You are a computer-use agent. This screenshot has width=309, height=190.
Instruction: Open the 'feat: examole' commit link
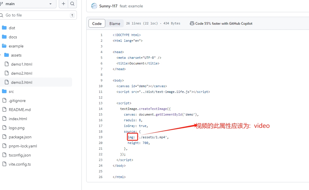tap(131, 6)
